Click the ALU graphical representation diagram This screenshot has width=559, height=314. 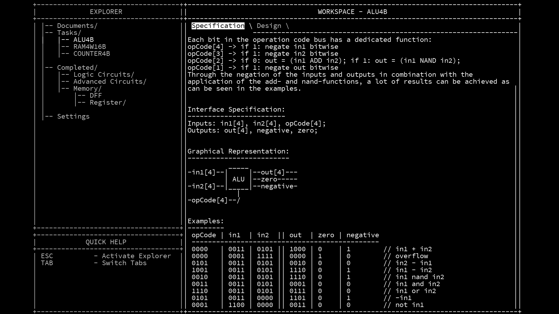click(x=239, y=179)
